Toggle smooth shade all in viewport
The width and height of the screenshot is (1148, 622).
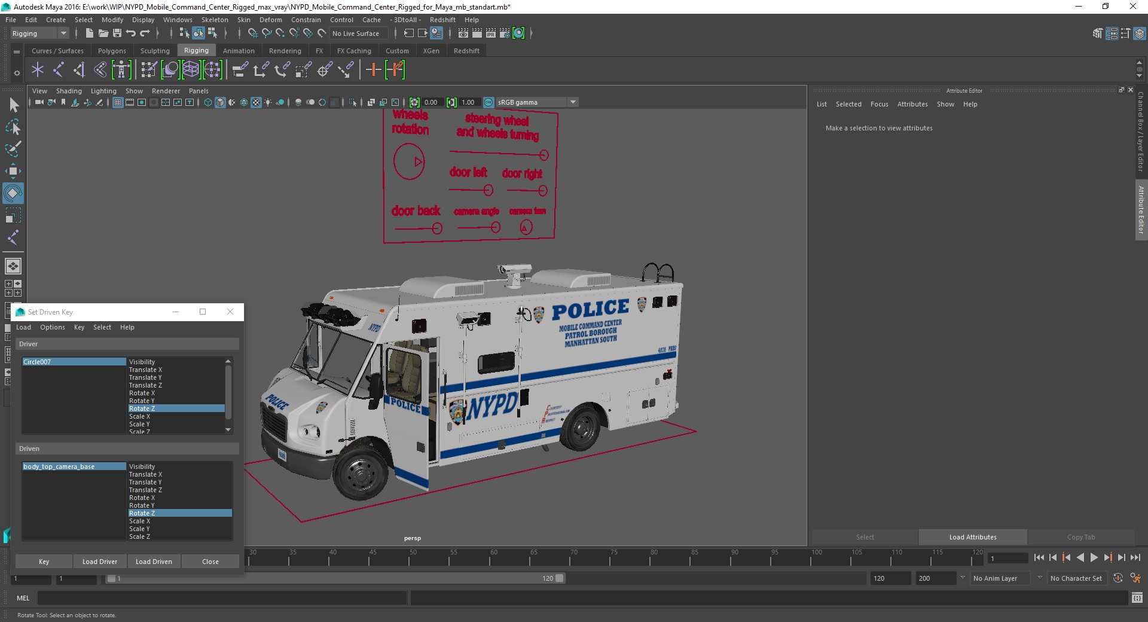click(x=220, y=102)
